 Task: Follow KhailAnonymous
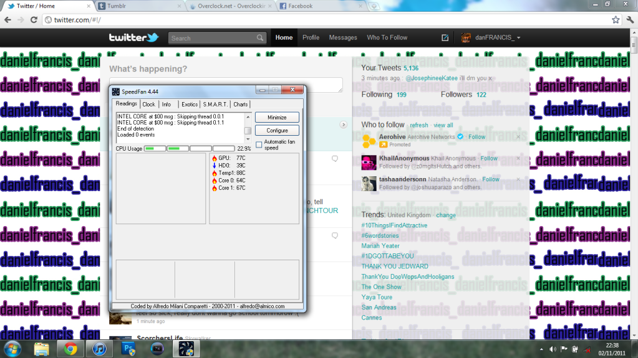(x=489, y=159)
